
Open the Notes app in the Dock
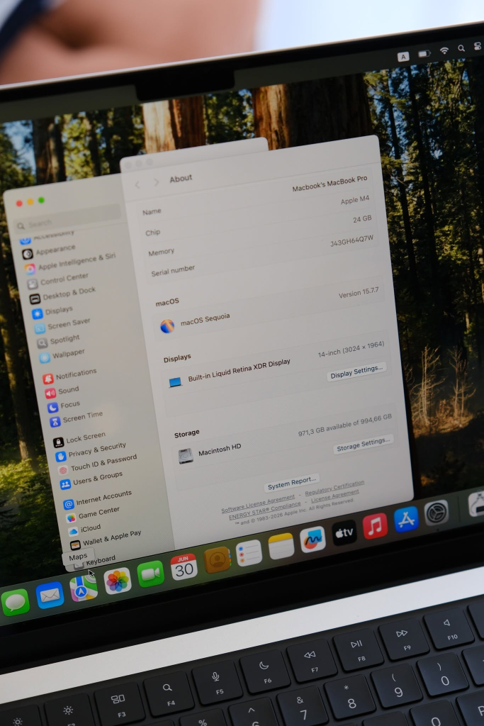(x=281, y=547)
